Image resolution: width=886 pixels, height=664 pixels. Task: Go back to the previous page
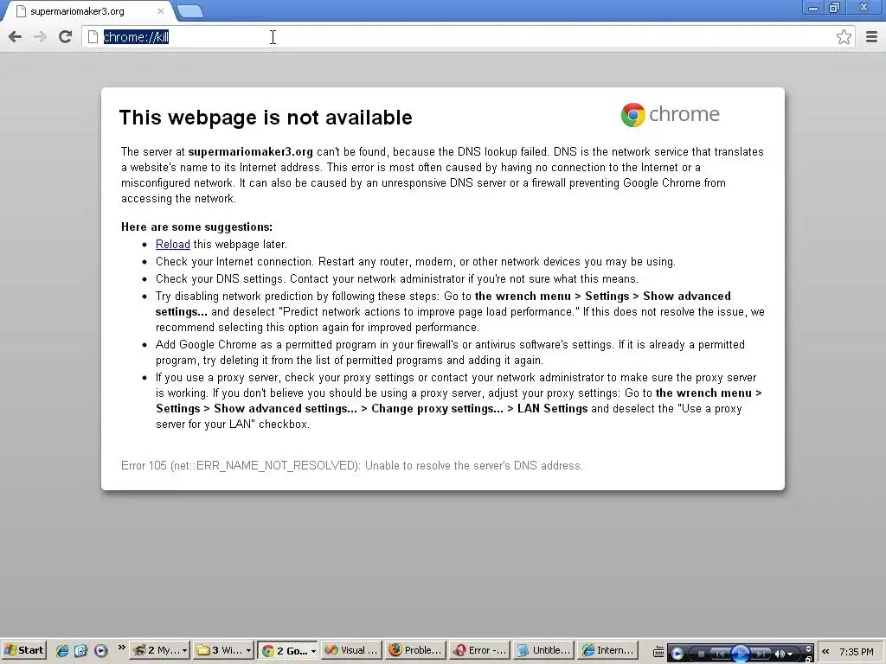16,36
